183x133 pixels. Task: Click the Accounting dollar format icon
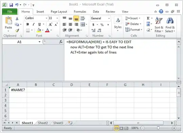pos(93,25)
